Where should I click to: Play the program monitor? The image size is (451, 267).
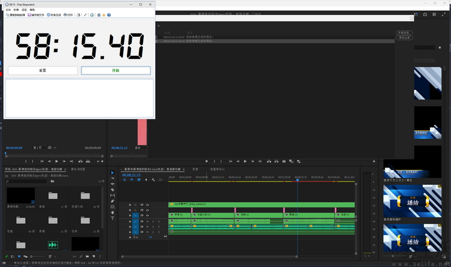[x=245, y=161]
